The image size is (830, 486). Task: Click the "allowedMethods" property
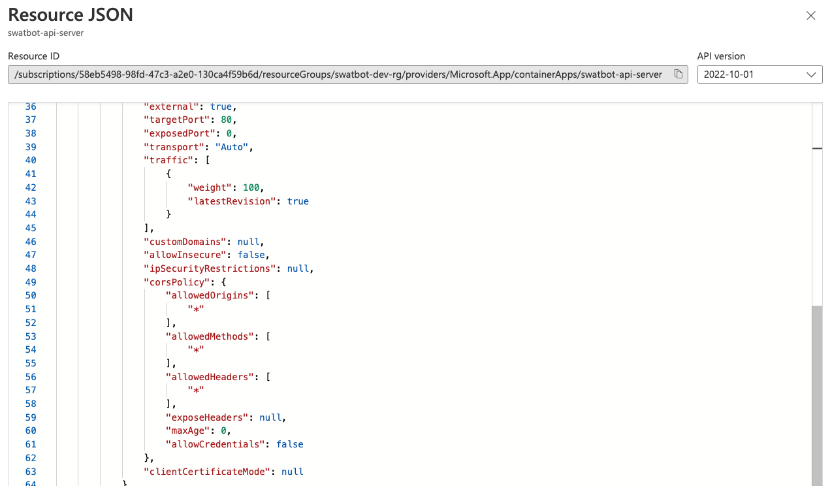click(x=212, y=336)
